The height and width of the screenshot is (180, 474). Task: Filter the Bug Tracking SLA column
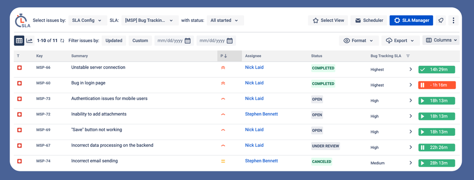tap(408, 56)
